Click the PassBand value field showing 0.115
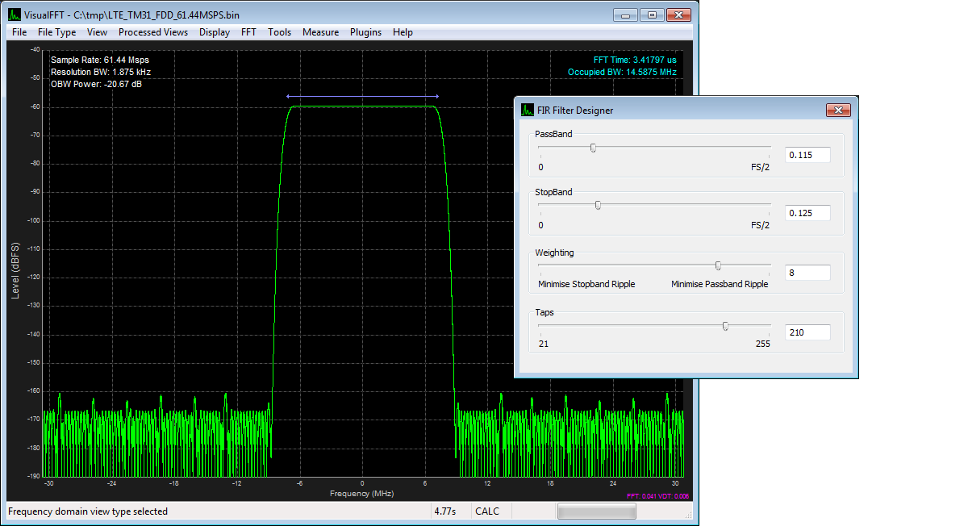Screen dimensions: 968x526 point(807,155)
